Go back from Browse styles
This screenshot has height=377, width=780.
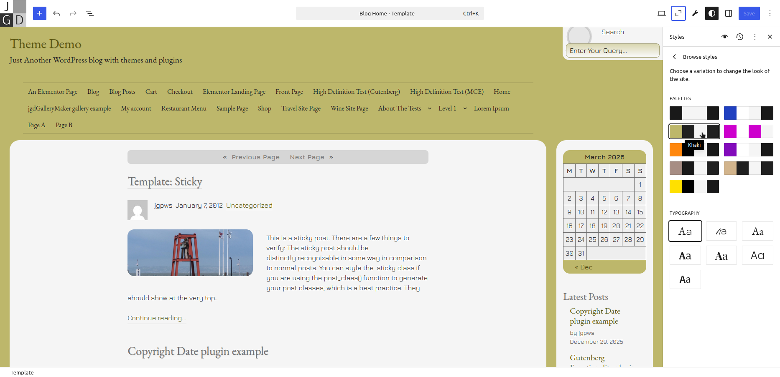[x=674, y=57]
